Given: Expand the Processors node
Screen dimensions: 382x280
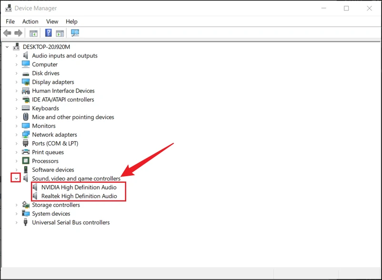Looking at the screenshot, I should click(x=16, y=161).
